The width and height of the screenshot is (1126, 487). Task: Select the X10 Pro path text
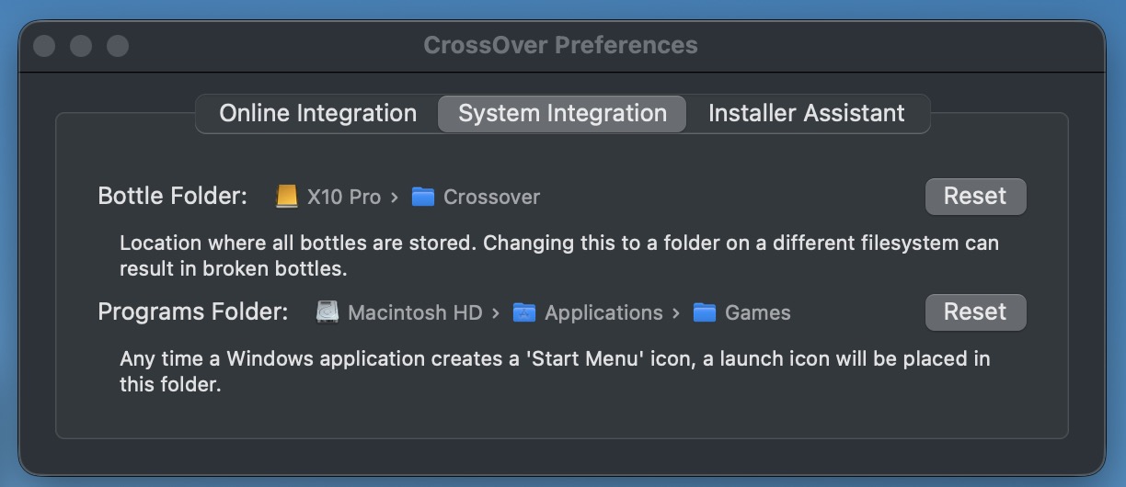point(343,197)
